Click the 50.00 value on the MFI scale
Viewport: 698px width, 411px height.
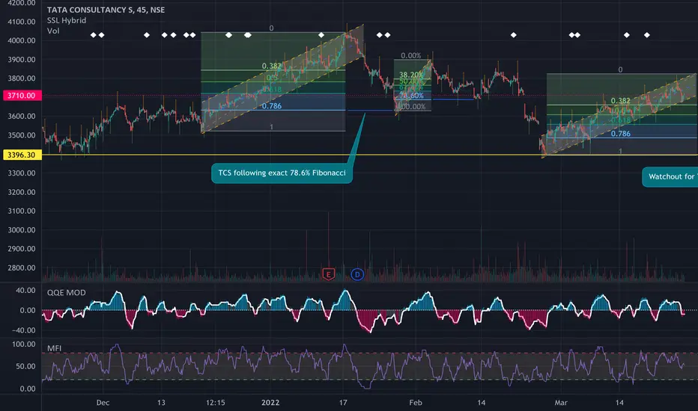pyautogui.click(x=25, y=367)
